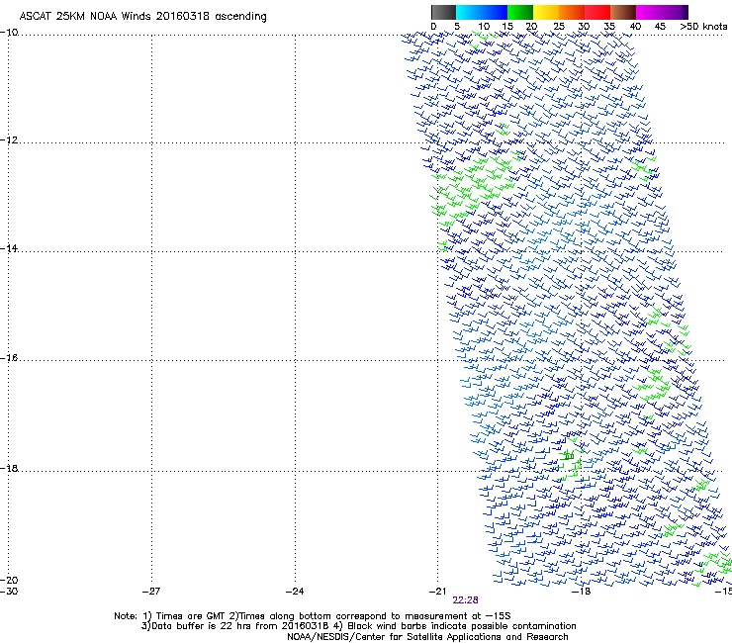Screen dimensions: 732x643
Task: Click the '-14' latitude label on the left axis
Action: [9, 248]
